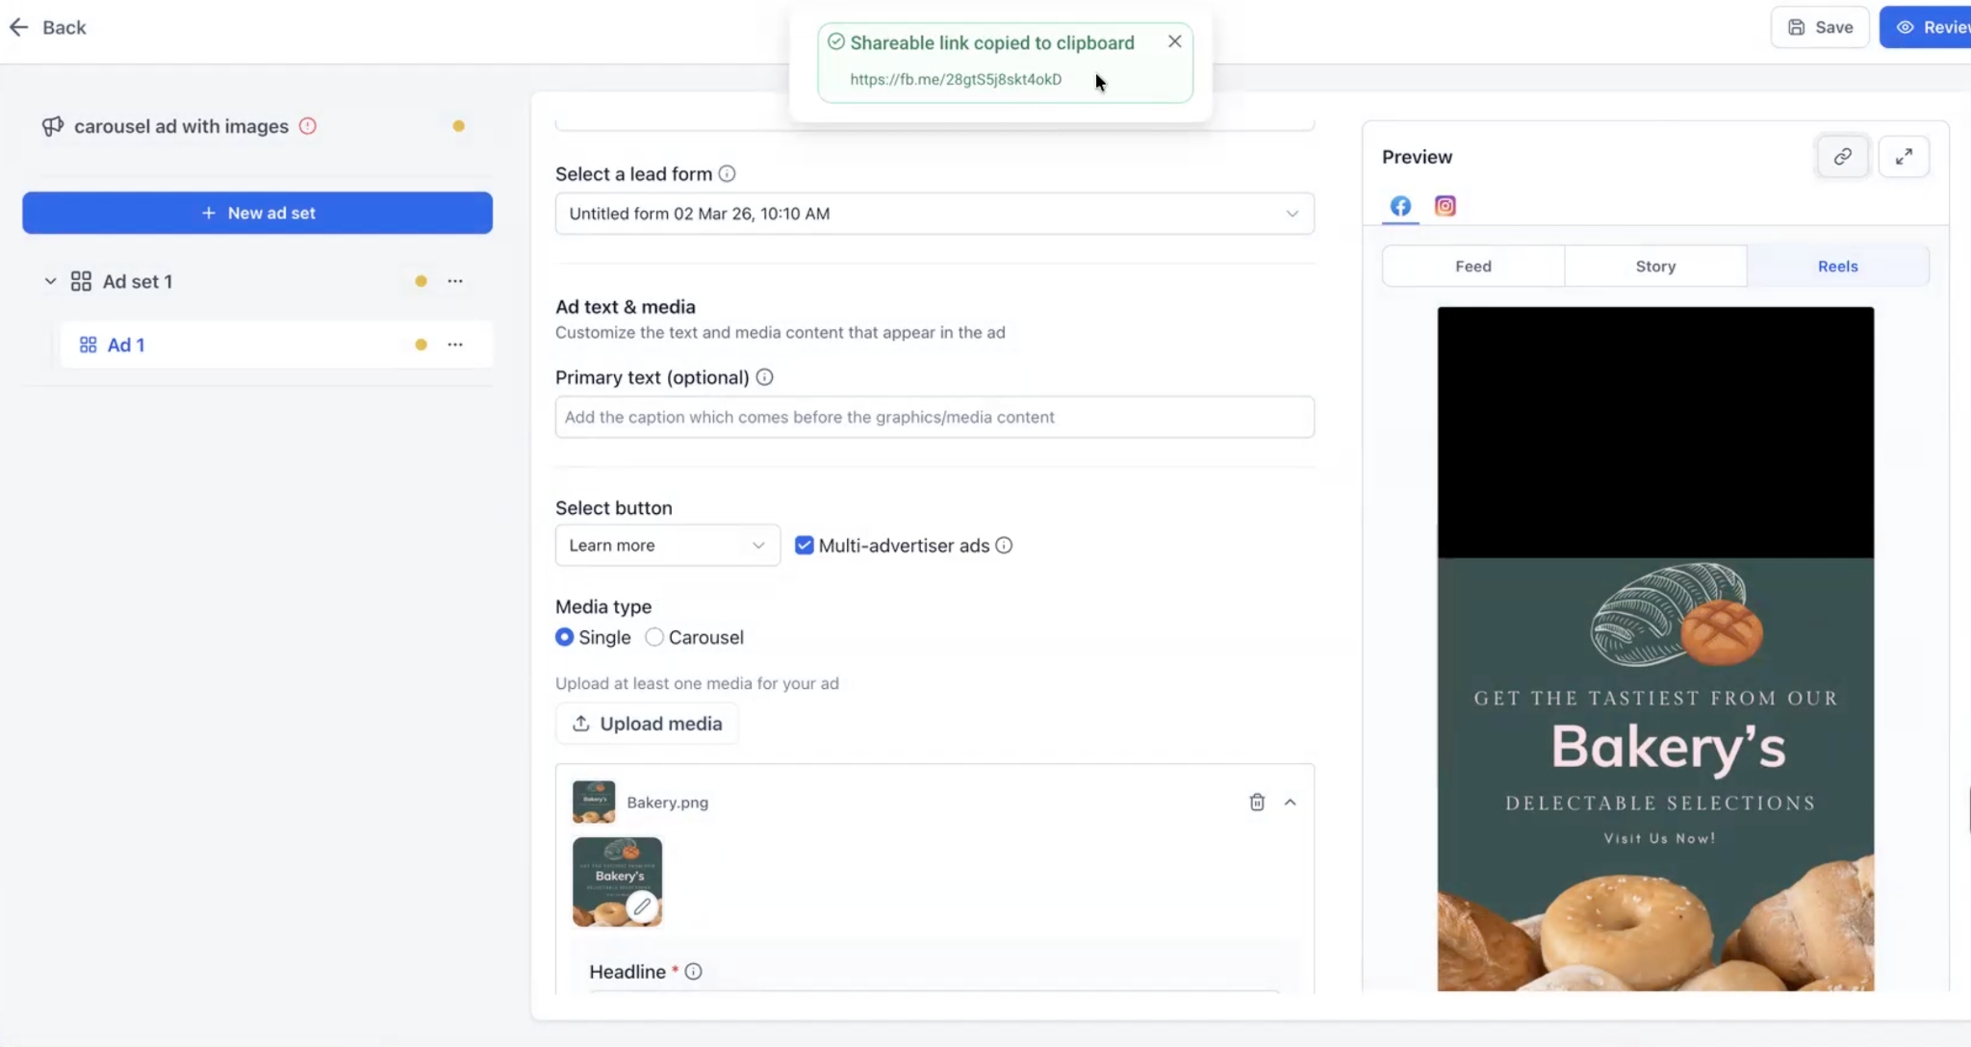The width and height of the screenshot is (1971, 1047).
Task: Click Upload media button
Action: pos(647,724)
